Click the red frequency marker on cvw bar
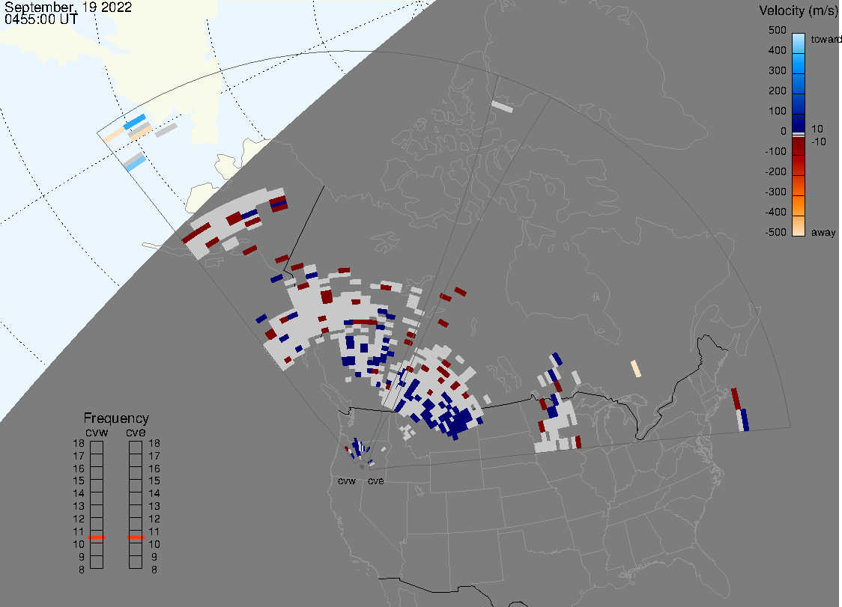Viewport: 842px width, 607px height. 97,537
